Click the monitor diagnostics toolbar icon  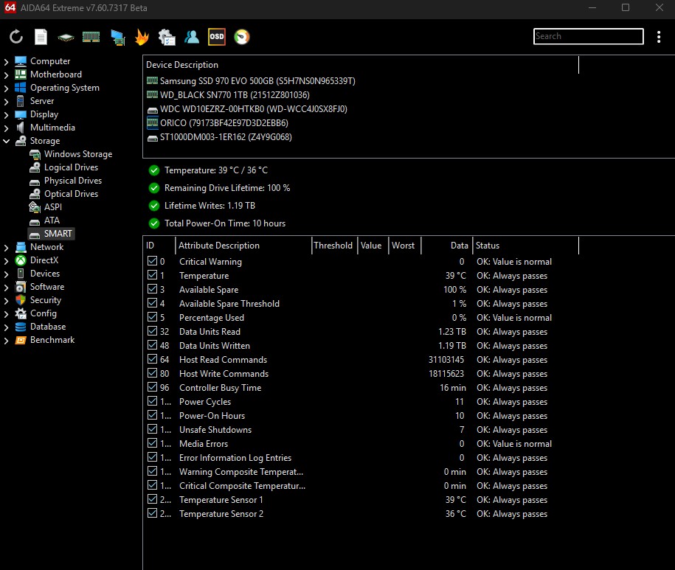[x=117, y=38]
